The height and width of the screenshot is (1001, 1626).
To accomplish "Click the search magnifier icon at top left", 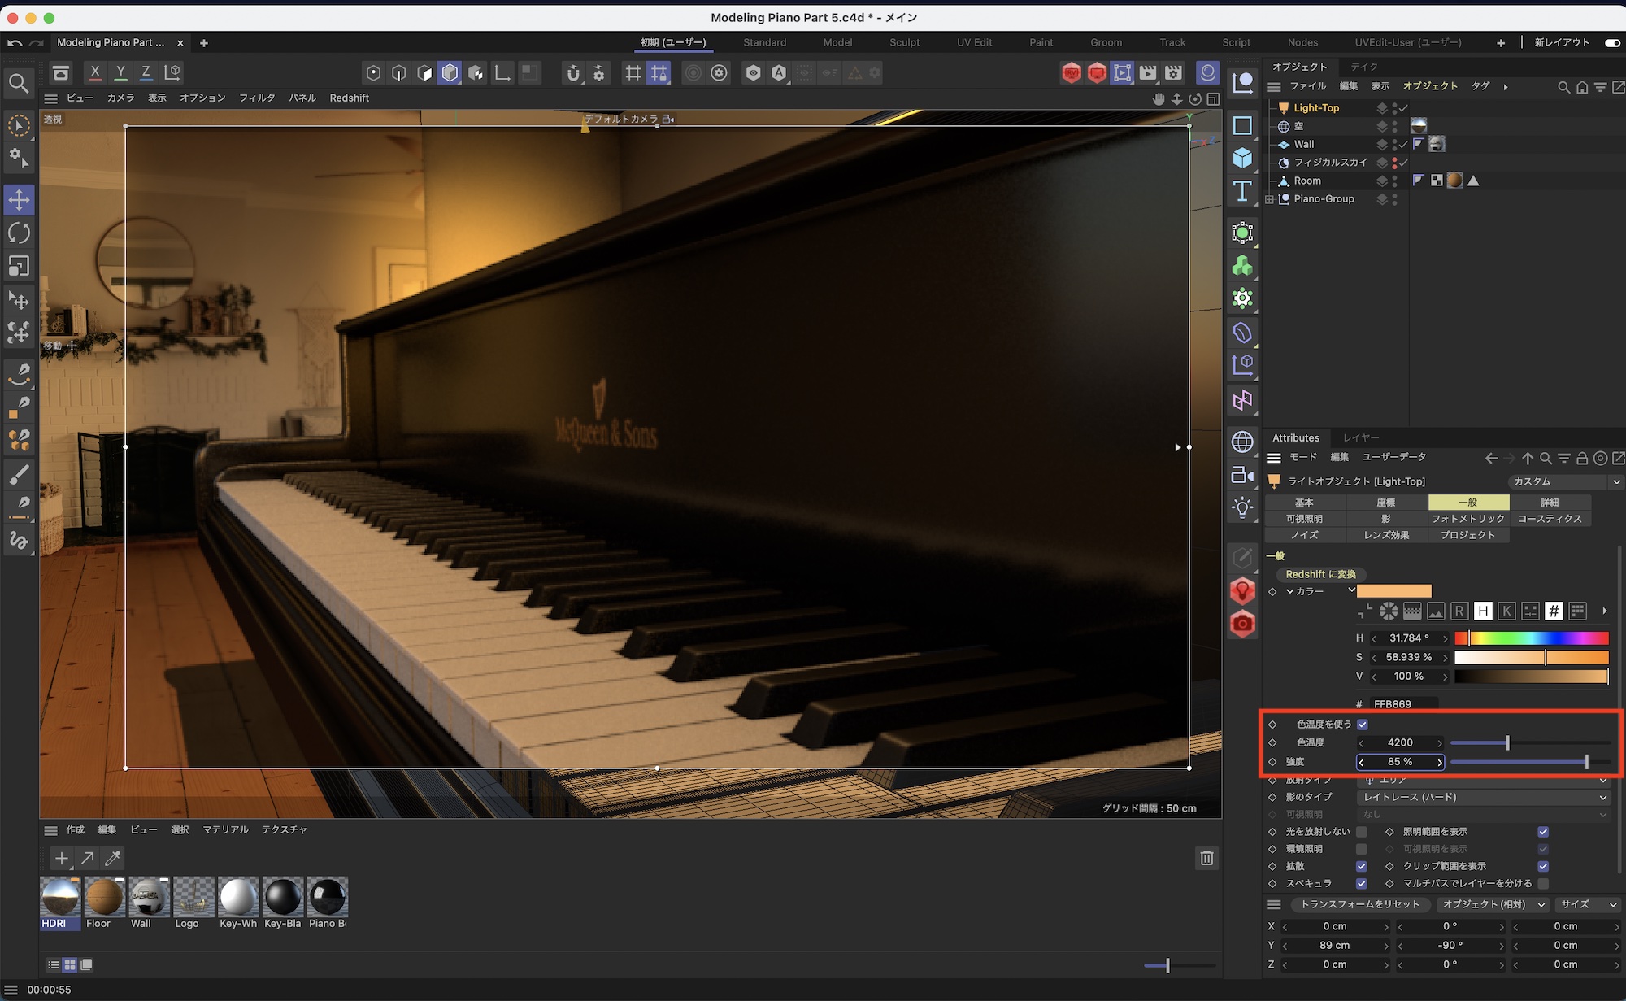I will (18, 83).
